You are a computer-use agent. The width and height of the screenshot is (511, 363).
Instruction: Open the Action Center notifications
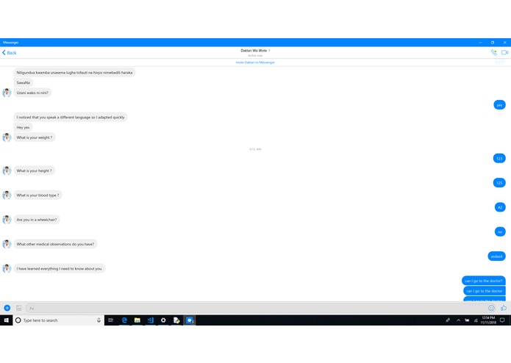502,320
